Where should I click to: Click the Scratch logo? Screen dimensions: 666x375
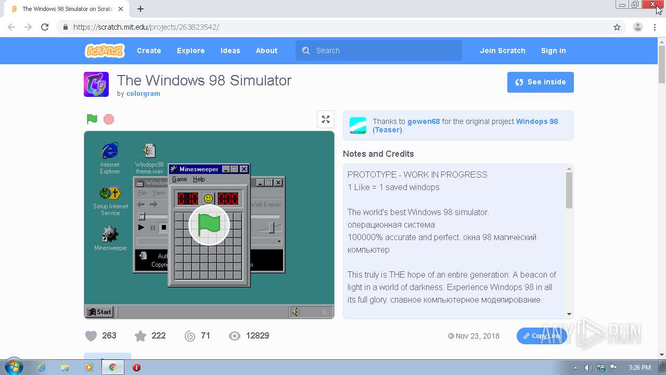pyautogui.click(x=105, y=51)
